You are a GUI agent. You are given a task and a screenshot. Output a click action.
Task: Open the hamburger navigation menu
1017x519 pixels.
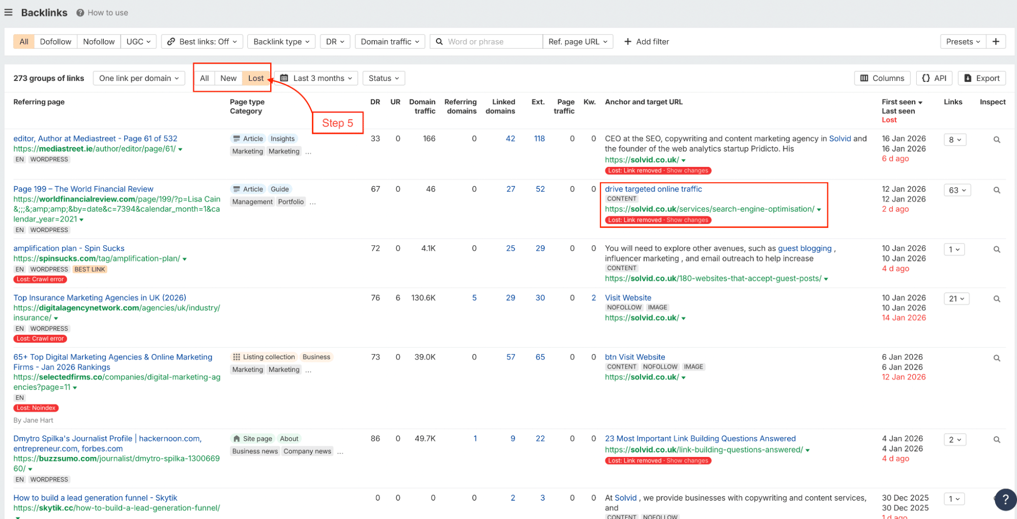(x=8, y=12)
